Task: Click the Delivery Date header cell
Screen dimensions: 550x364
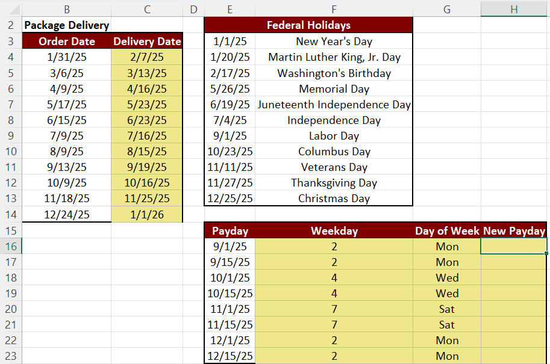Action: [146, 41]
